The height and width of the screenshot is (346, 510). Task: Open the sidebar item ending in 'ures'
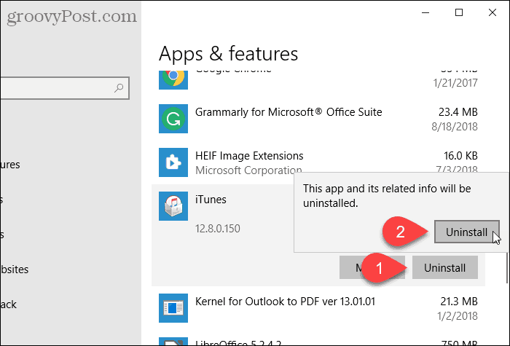(10, 165)
